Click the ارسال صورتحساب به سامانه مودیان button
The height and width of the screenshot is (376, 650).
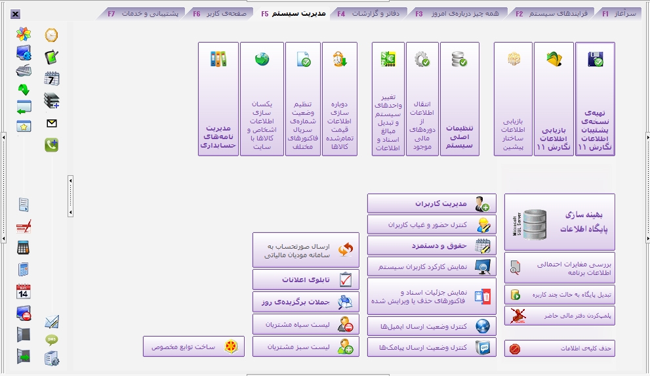point(306,250)
